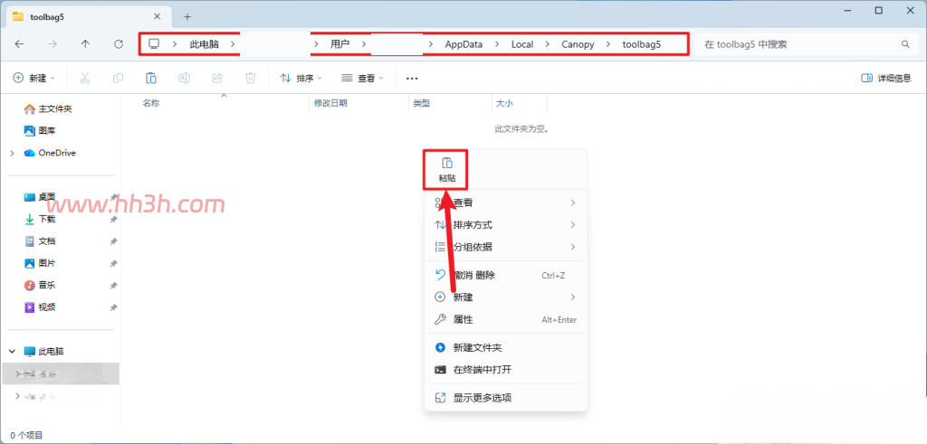Maximize the File Explorer window

878,10
